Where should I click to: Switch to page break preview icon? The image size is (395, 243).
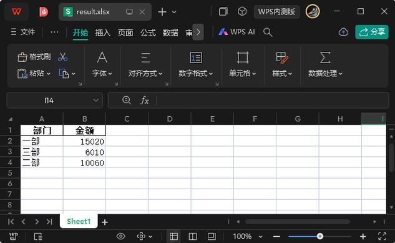(193, 236)
